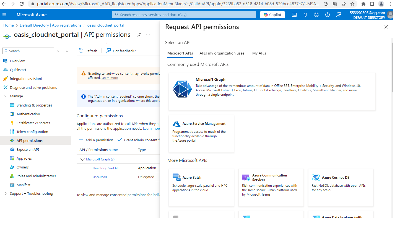Open the feedback icon in top bar
This screenshot has height=226, width=400.
coord(339,15)
